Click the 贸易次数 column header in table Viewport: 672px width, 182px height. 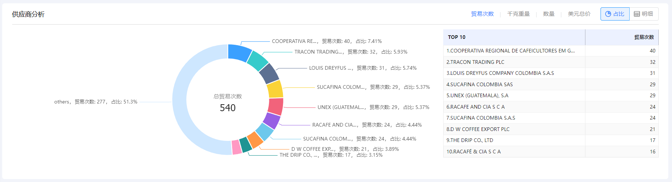[x=644, y=37]
